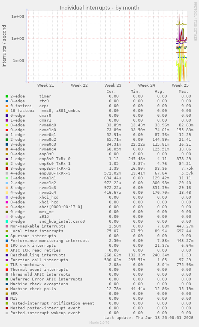
Task: Click the nvme0q3 legend label
Action: [x=48, y=144]
